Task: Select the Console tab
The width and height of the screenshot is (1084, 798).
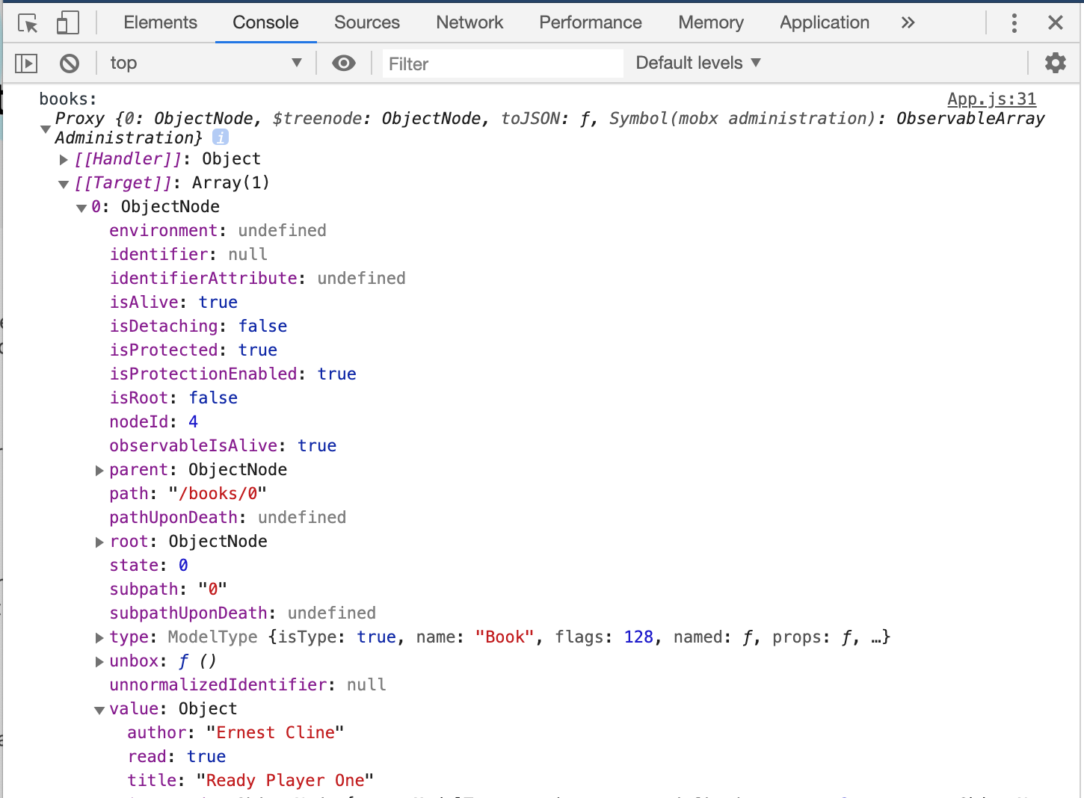Action: [x=265, y=22]
